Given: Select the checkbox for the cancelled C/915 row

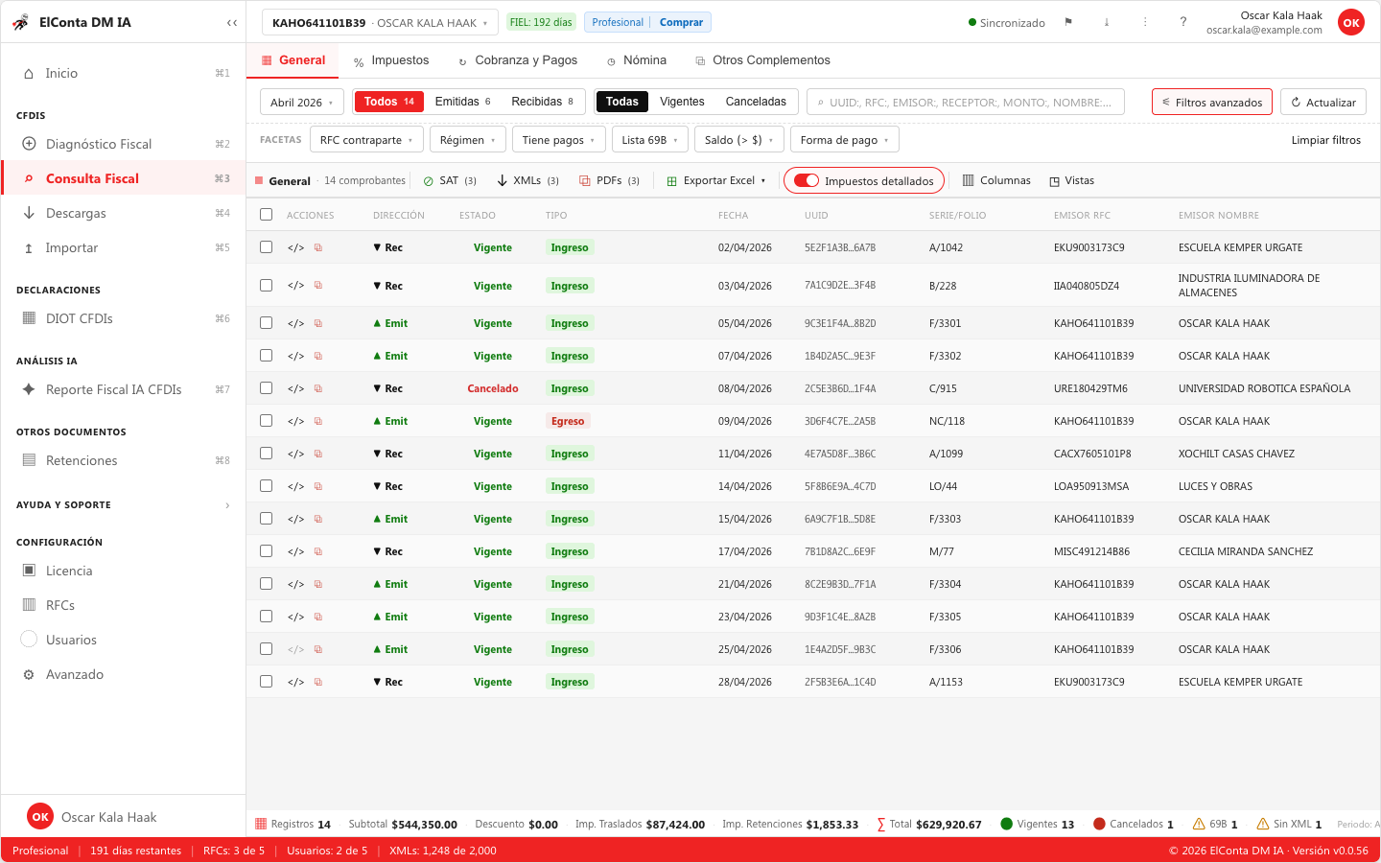Looking at the screenshot, I should [266, 388].
